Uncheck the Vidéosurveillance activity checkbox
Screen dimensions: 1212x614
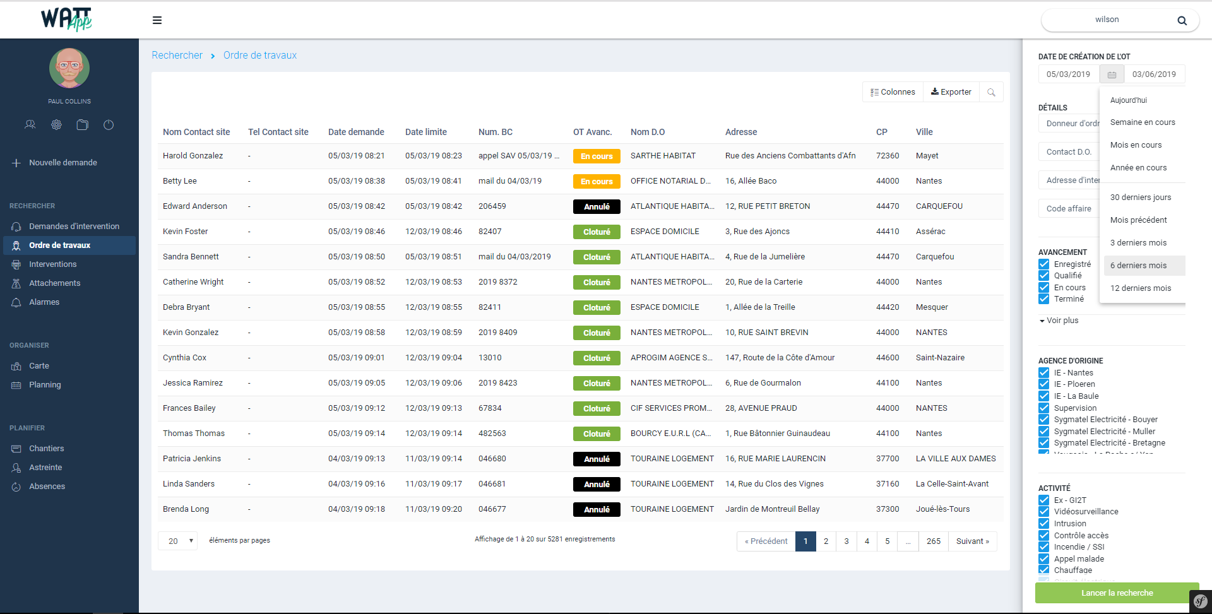pos(1044,512)
